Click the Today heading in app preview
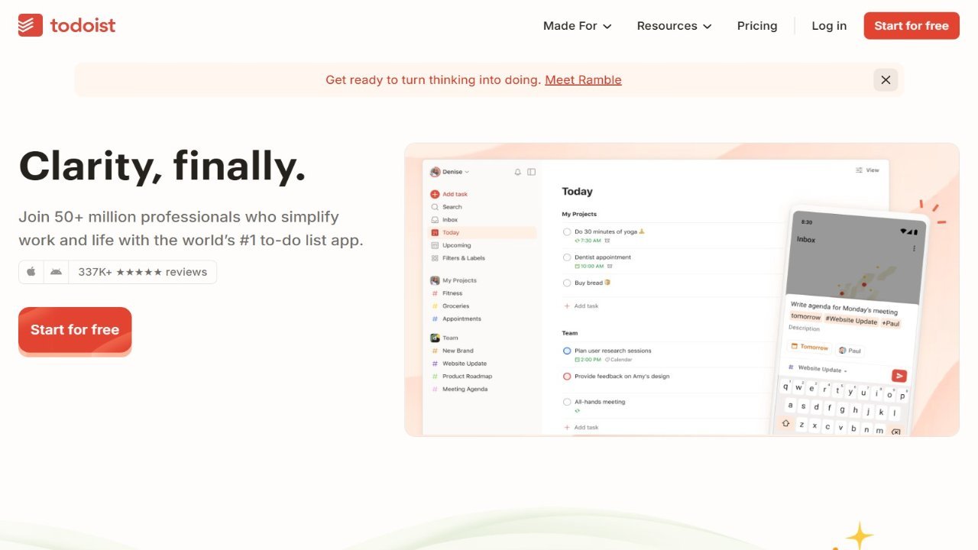978x550 pixels. pos(577,192)
